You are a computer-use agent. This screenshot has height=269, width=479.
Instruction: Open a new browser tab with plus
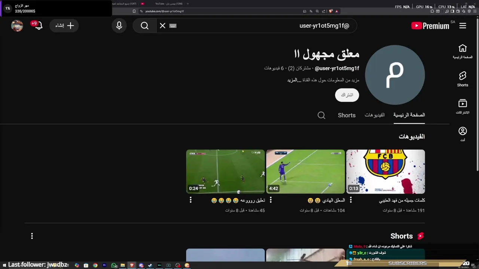coord(188,4)
